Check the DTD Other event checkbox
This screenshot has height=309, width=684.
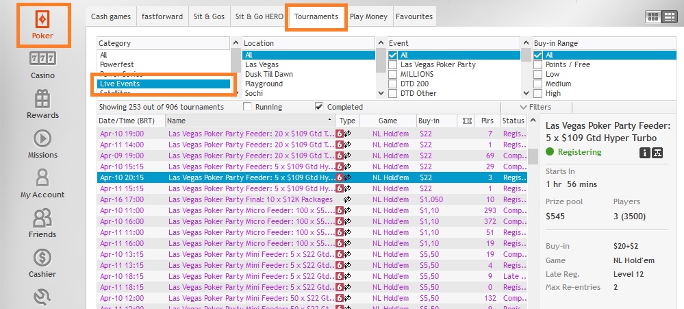click(x=392, y=93)
